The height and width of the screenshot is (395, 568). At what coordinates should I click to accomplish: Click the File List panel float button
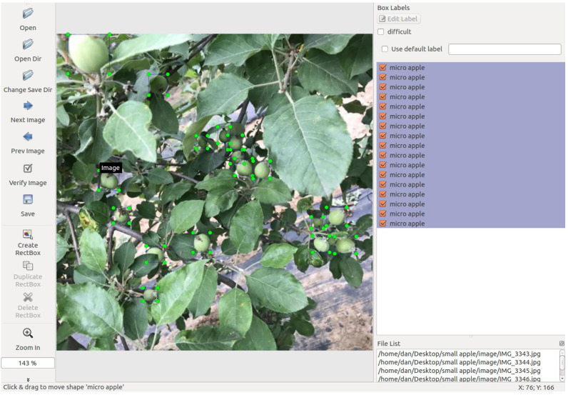562,344
